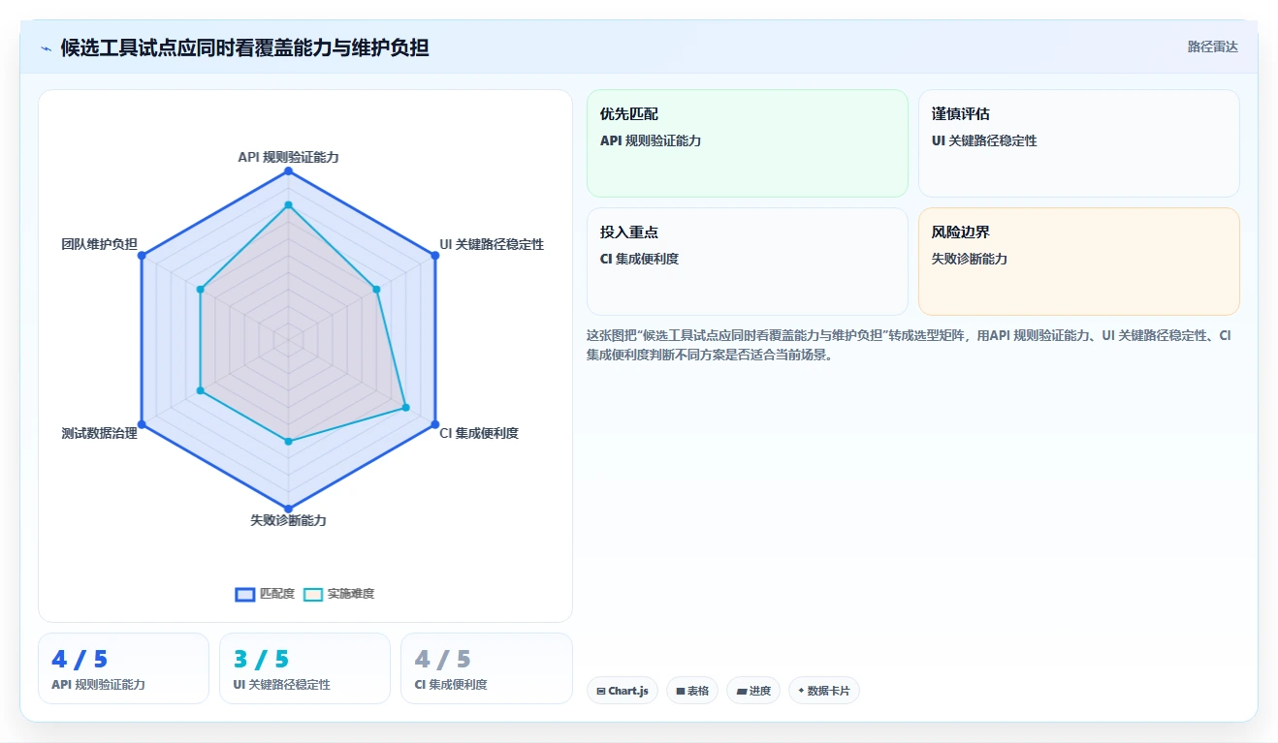1278x743 pixels.
Task: Click the 3 / 5 UI 关键路径稳定性 stat card
Action: click(x=304, y=668)
